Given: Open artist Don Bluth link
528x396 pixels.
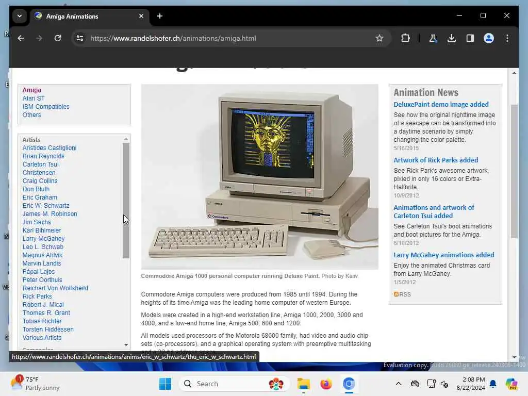Looking at the screenshot, I should [x=36, y=189].
